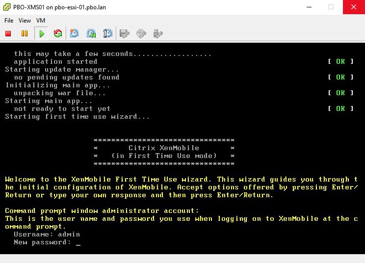Screen dimensions: 365x263
Task: Suspend the VM with the pause icon
Action: [x=25, y=33]
